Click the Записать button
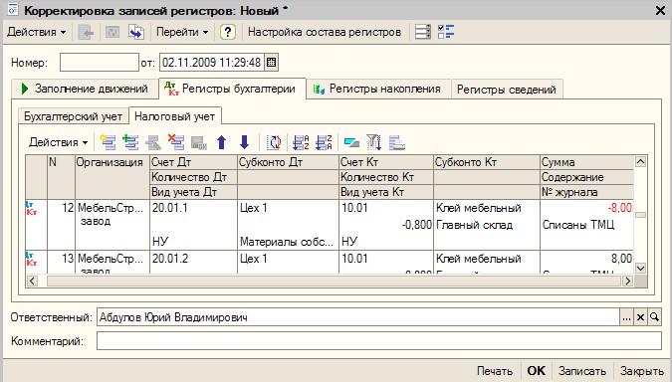The width and height of the screenshot is (672, 382). coord(582,371)
